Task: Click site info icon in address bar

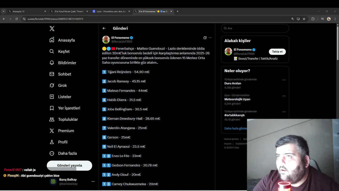Action: [24, 19]
